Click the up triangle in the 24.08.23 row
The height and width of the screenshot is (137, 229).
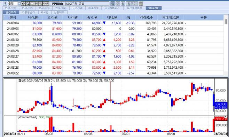pos(104,68)
